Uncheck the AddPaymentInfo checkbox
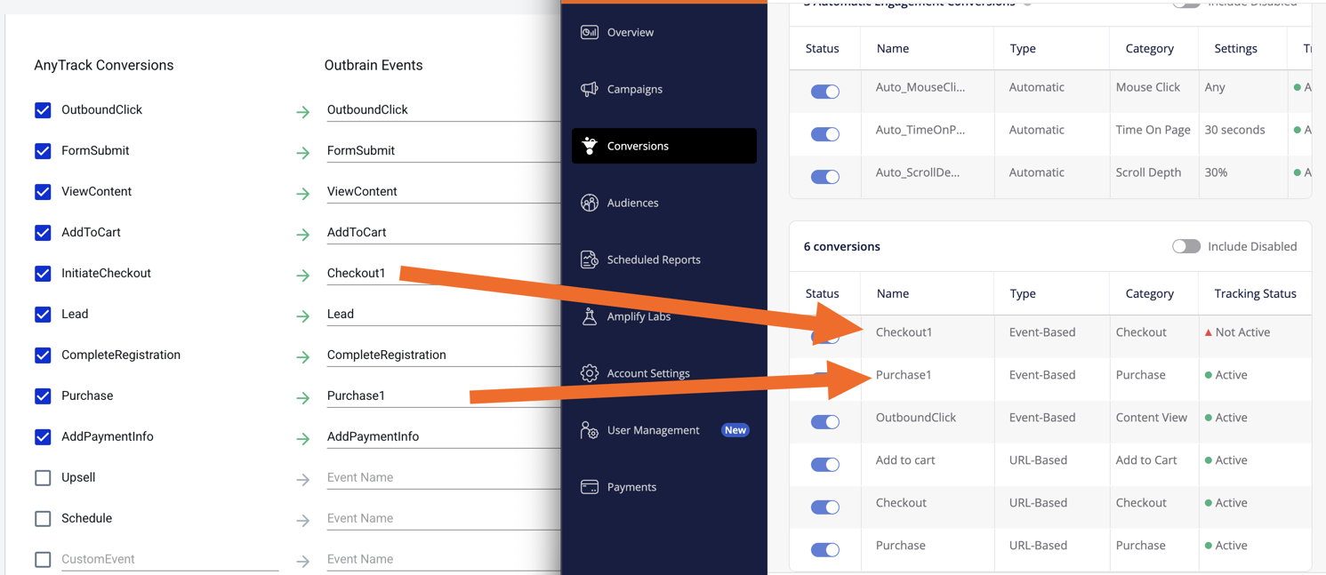Screen dimensions: 1326x575 (x=43, y=437)
